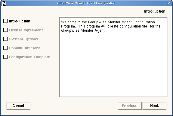
Task: Click the Cancel button
Action: click(18, 106)
